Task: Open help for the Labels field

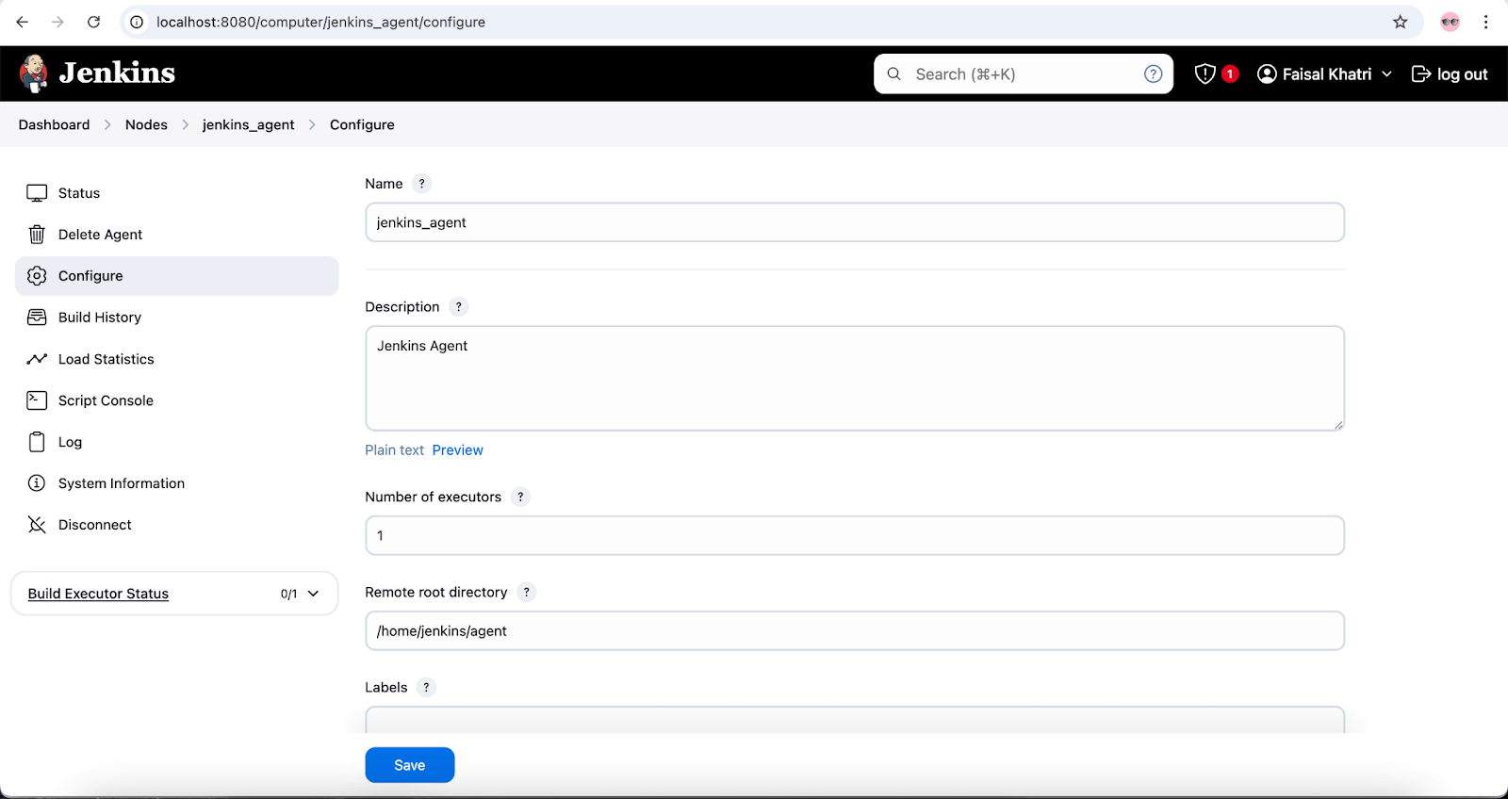Action: click(x=426, y=687)
